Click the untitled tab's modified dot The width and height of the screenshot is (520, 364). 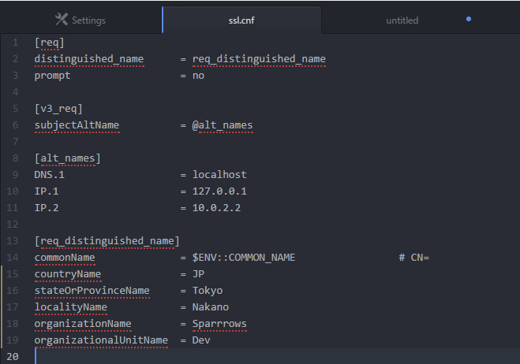[x=469, y=19]
